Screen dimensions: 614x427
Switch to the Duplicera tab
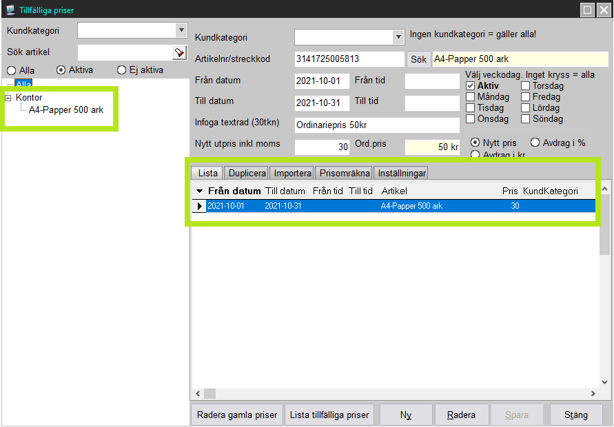pyautogui.click(x=247, y=173)
